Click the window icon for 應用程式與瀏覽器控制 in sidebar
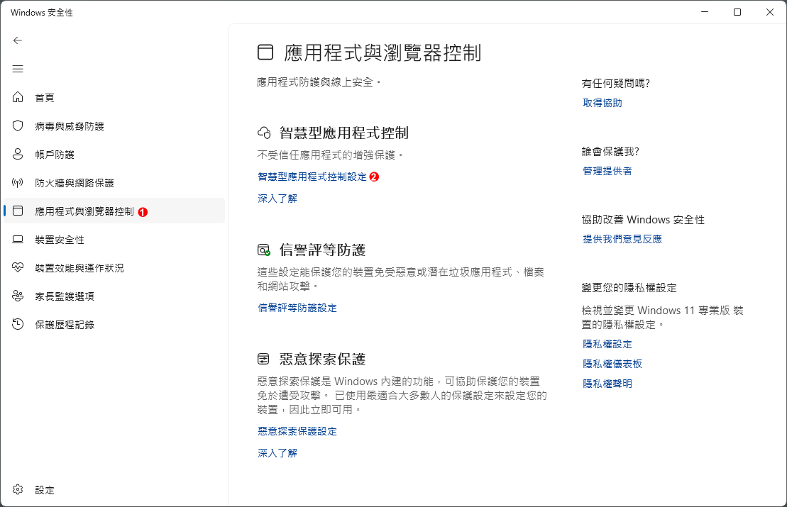This screenshot has width=787, height=507. pos(18,211)
